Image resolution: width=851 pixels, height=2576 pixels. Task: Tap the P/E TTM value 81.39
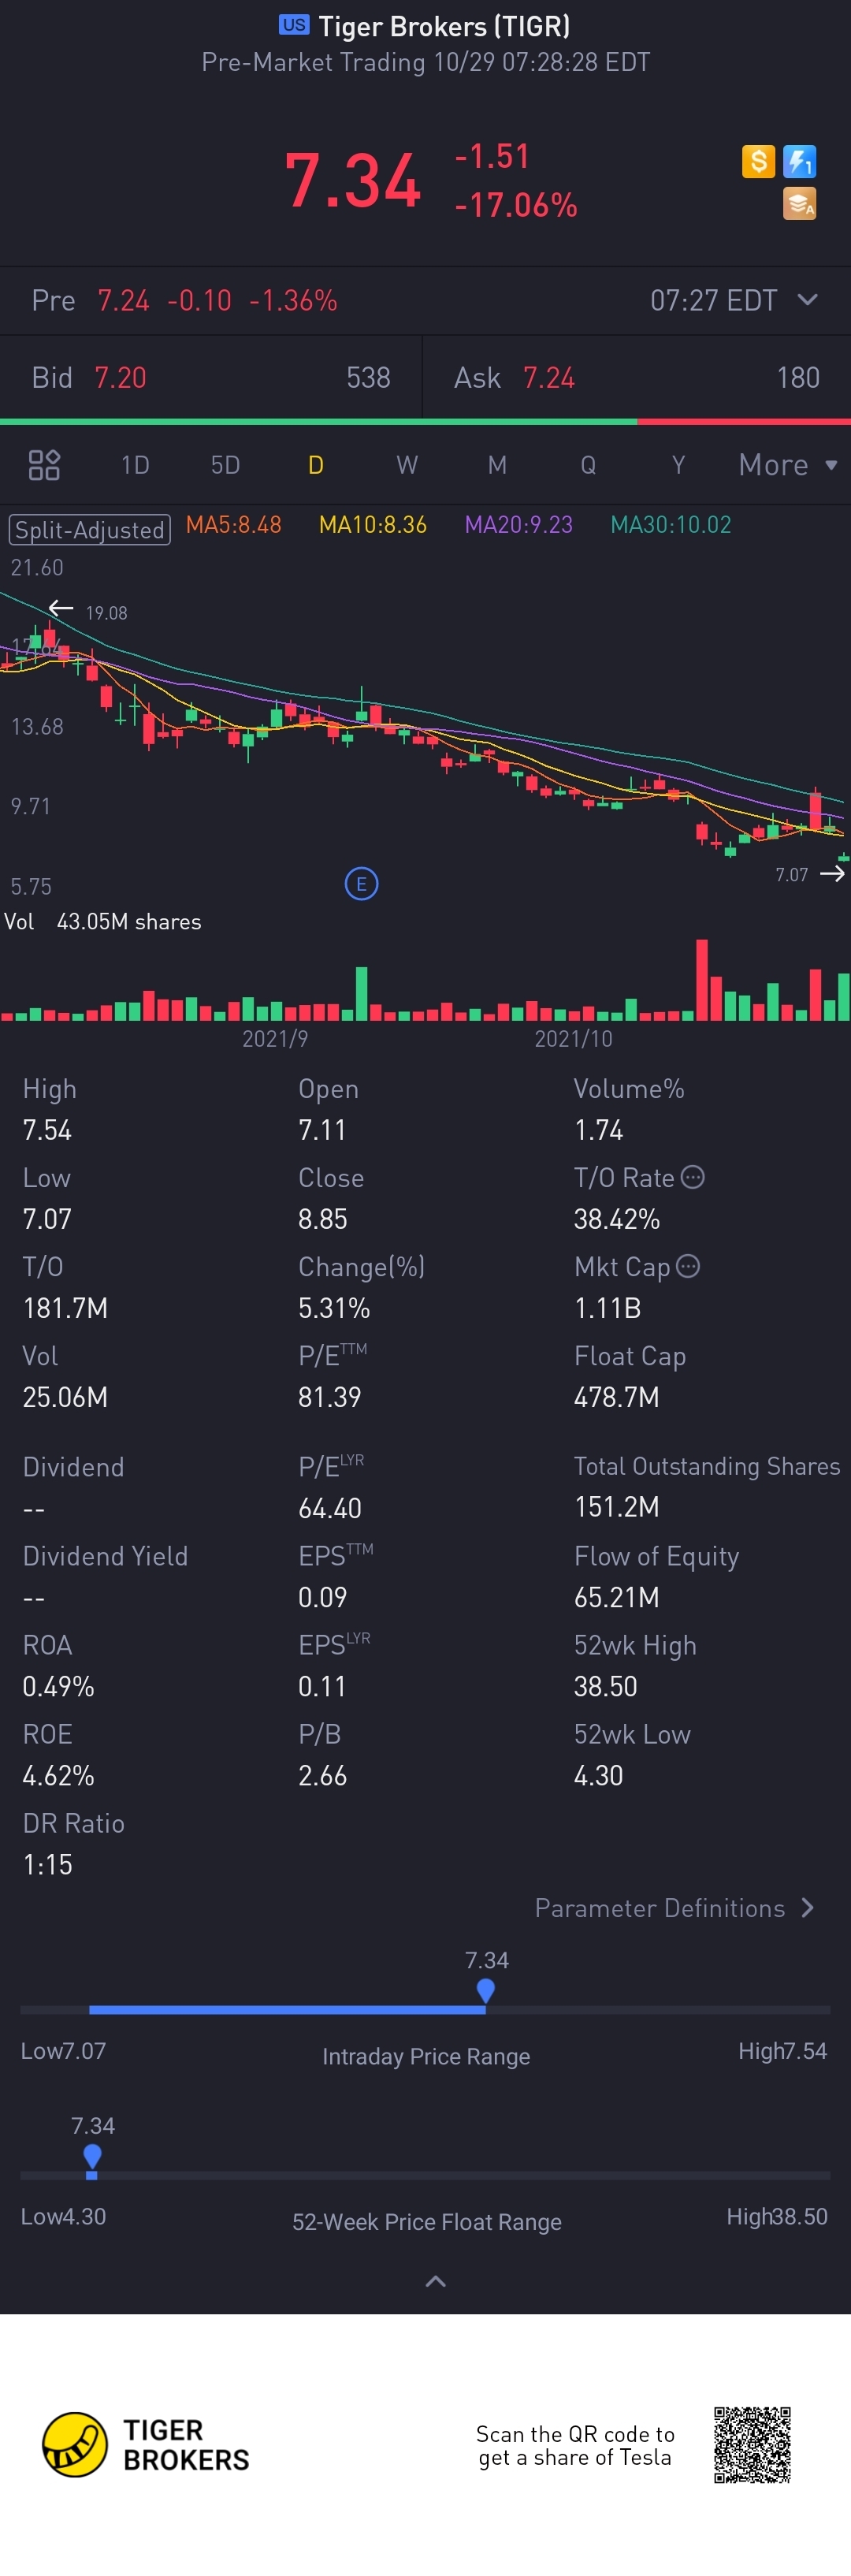click(330, 1397)
